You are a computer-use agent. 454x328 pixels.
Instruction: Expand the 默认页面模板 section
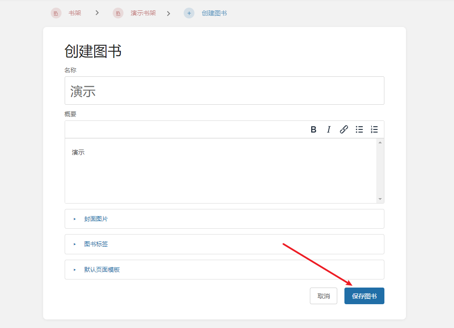(x=101, y=270)
